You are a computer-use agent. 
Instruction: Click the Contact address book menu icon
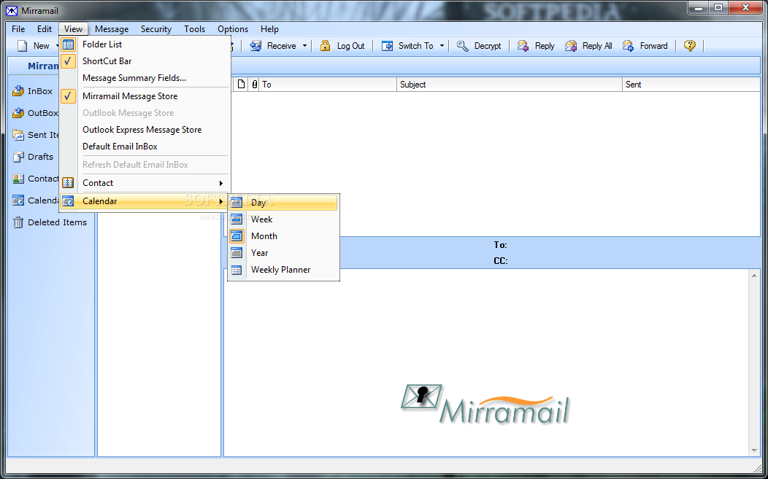[x=68, y=183]
